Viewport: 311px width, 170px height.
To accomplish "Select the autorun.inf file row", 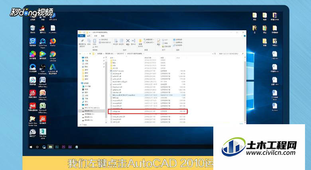I will point(147,84).
